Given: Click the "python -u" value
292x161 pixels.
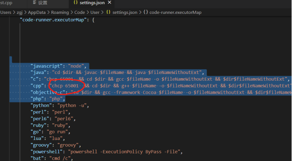Looking at the screenshot, I should click(x=72, y=106).
